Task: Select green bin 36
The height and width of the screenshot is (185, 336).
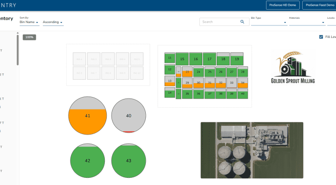Action: coord(198,94)
